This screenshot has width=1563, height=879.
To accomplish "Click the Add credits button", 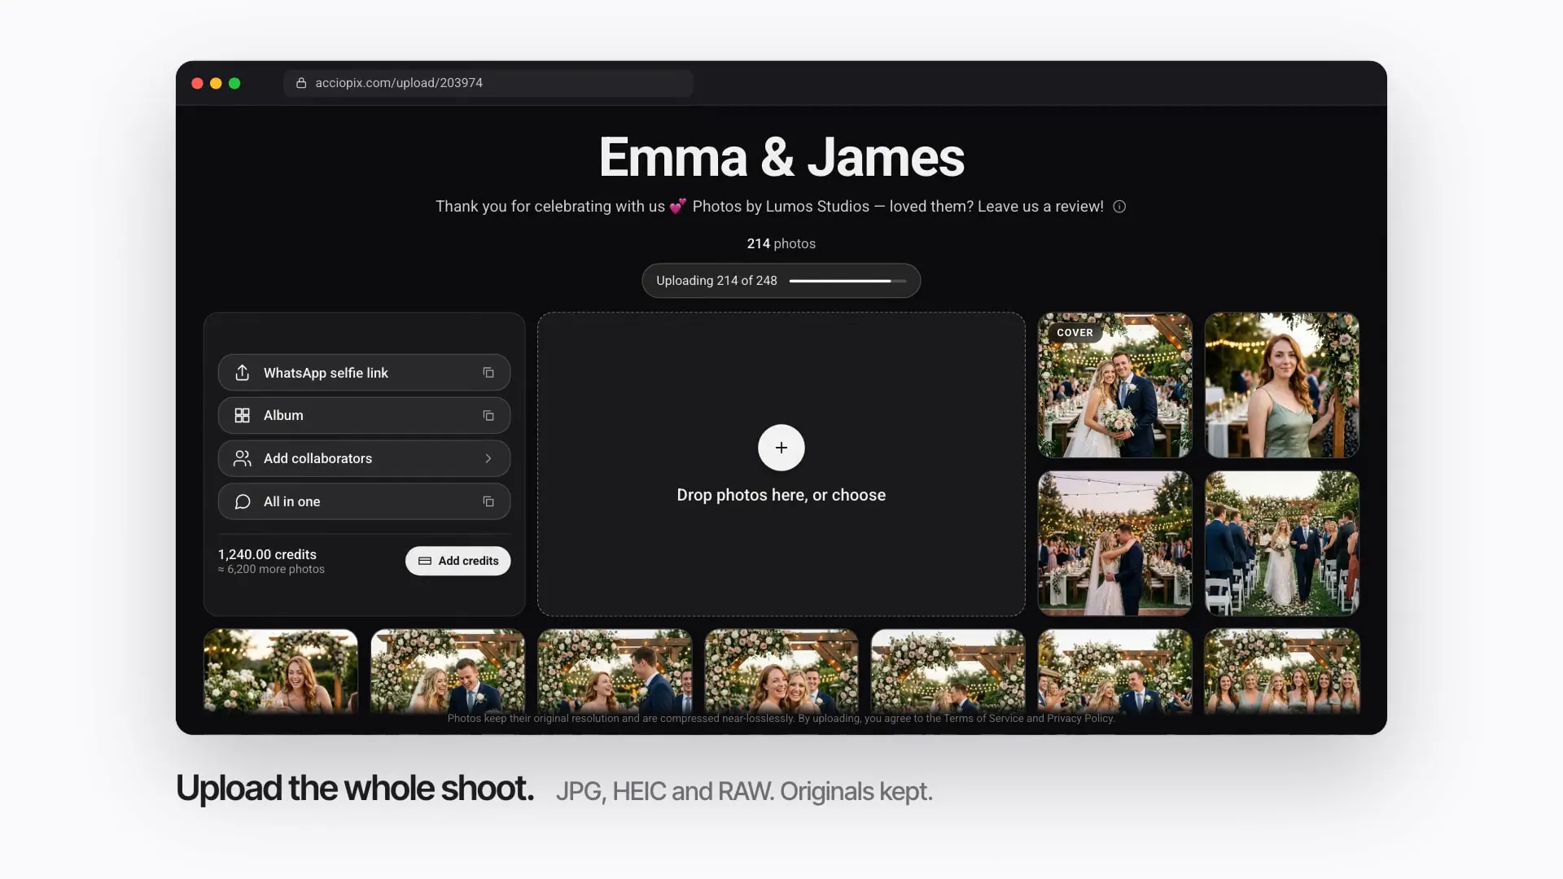I will coord(458,561).
